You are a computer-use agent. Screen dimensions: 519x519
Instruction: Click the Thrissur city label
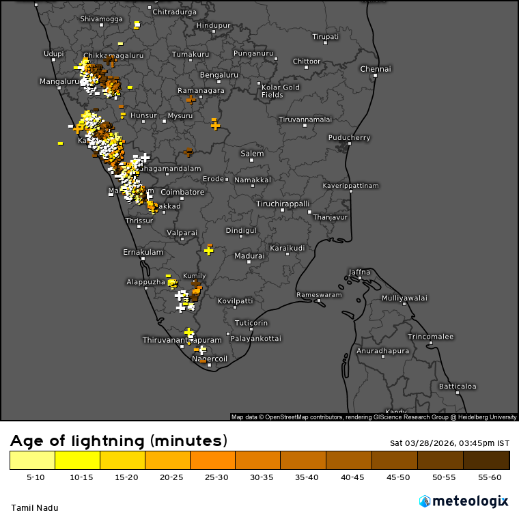tap(139, 221)
